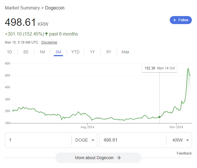The image size is (197, 168).
Task: Select the 6M tab
Action: click(x=58, y=52)
